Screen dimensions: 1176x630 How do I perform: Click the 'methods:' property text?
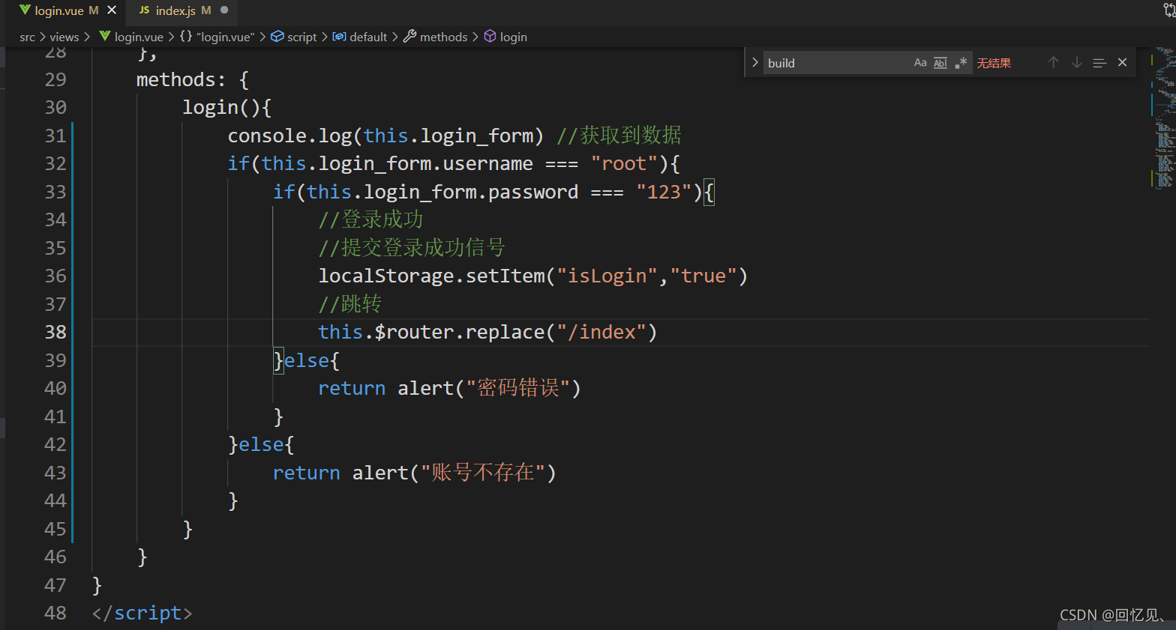click(181, 79)
